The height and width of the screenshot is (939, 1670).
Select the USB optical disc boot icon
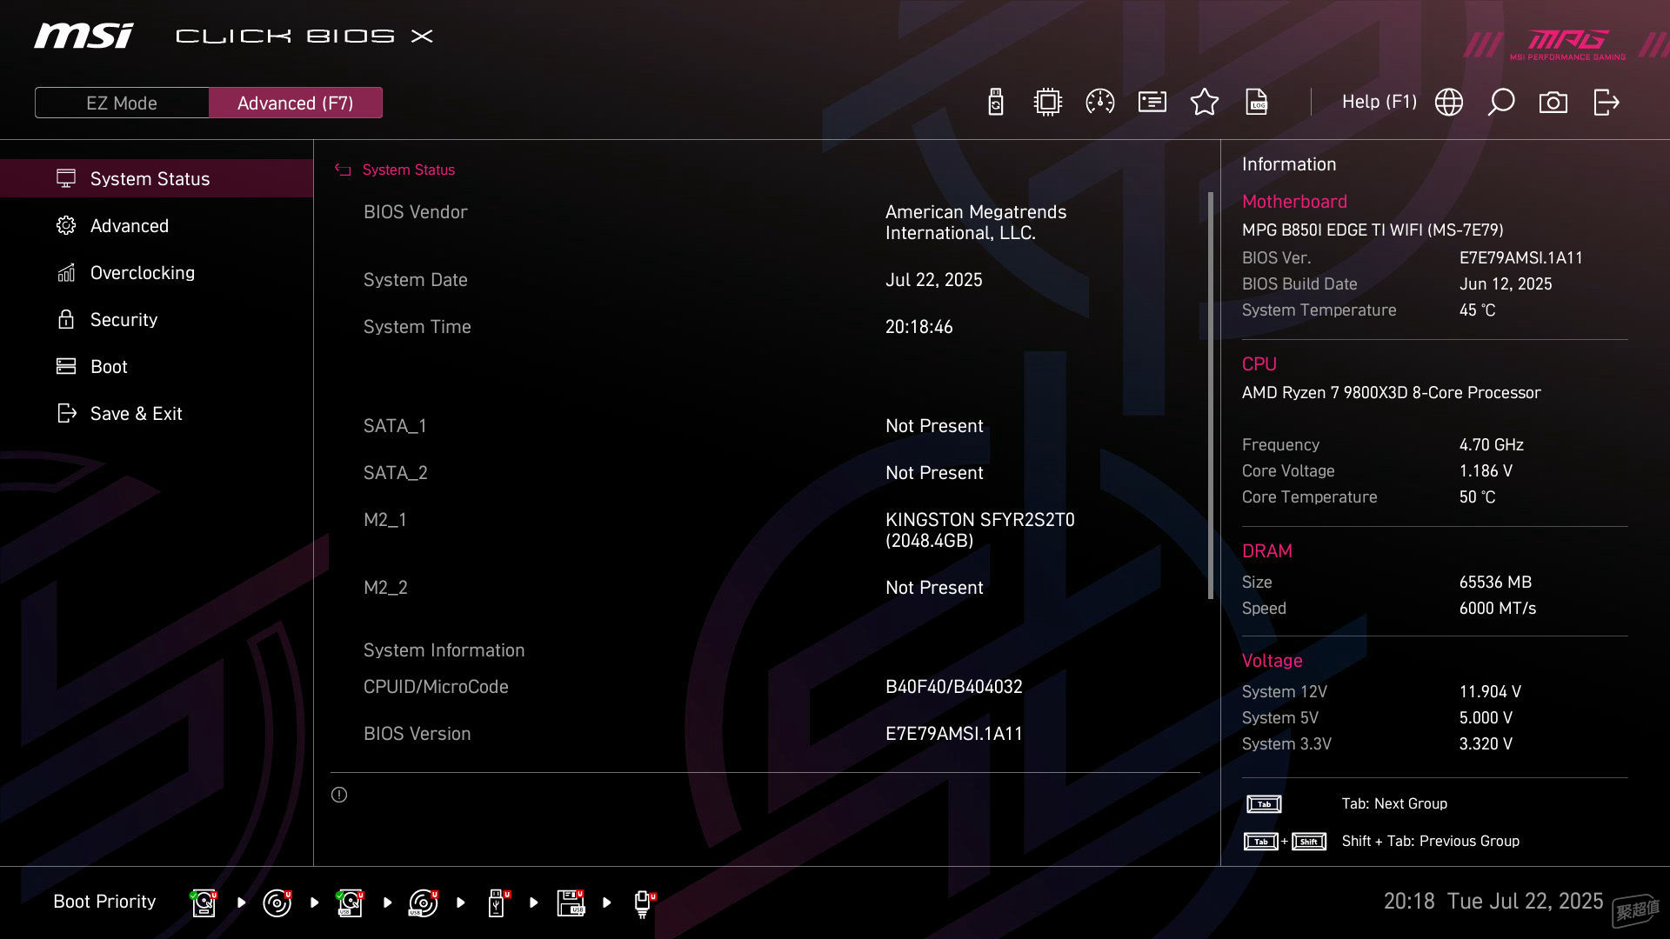pyautogui.click(x=424, y=902)
